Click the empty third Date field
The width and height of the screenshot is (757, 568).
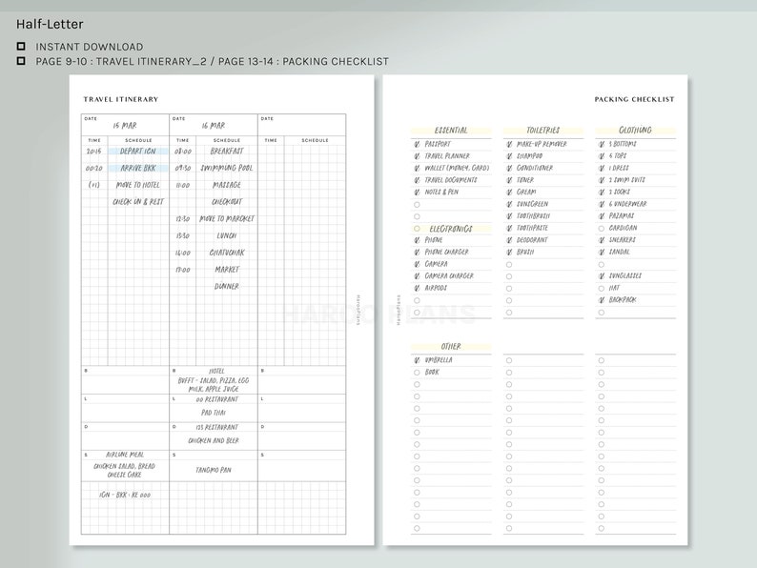click(x=301, y=125)
